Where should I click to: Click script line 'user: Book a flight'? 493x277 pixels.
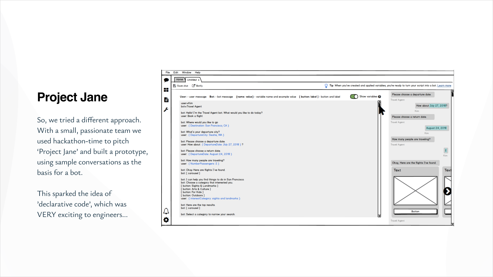point(192,116)
